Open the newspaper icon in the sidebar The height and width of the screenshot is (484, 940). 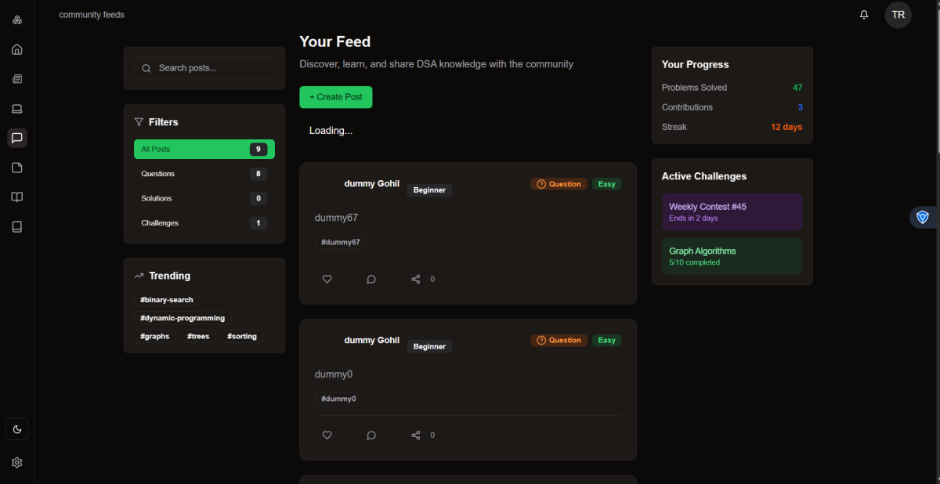click(x=17, y=79)
